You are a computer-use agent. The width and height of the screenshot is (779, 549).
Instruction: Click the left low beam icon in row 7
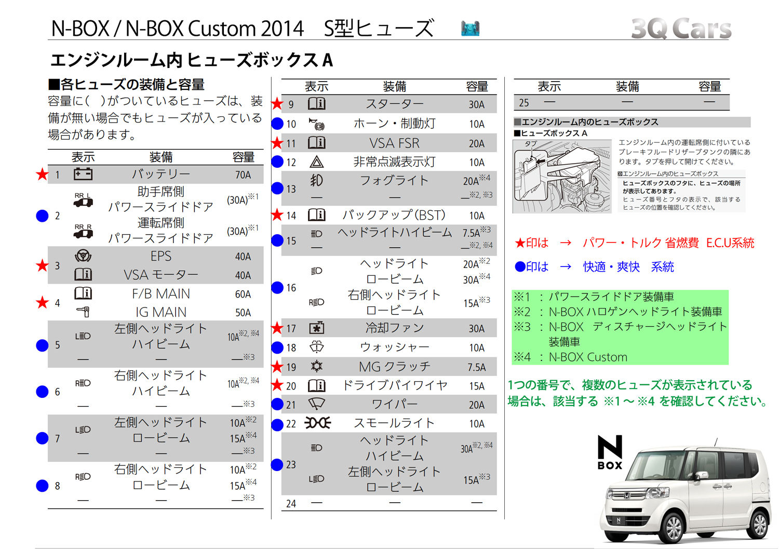tap(83, 430)
